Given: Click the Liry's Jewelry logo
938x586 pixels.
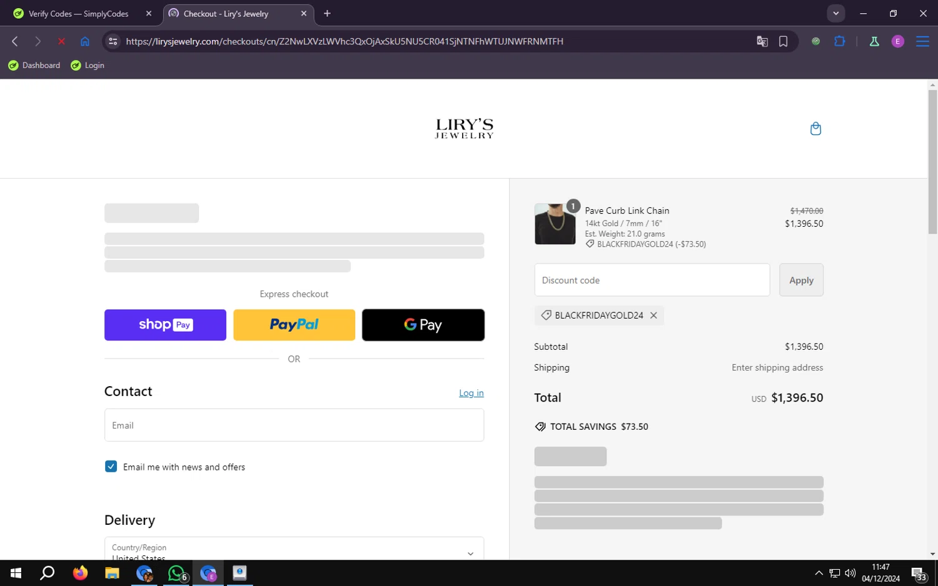Looking at the screenshot, I should point(464,129).
